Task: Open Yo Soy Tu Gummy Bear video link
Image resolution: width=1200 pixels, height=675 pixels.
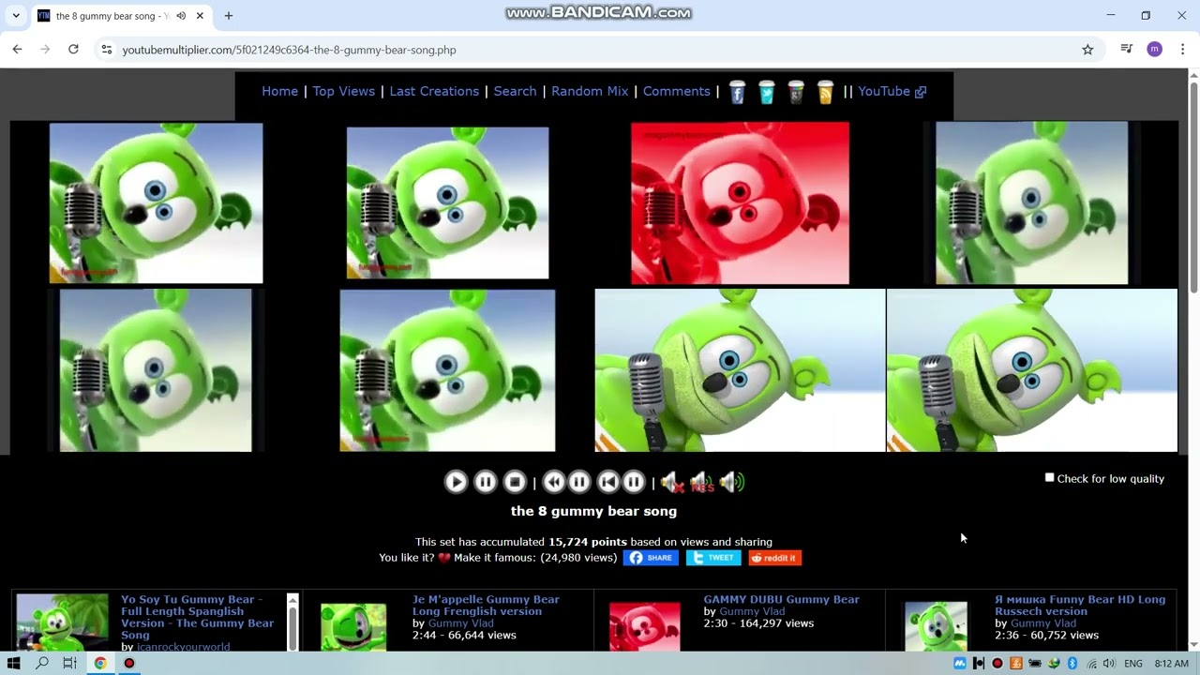Action: tap(197, 617)
